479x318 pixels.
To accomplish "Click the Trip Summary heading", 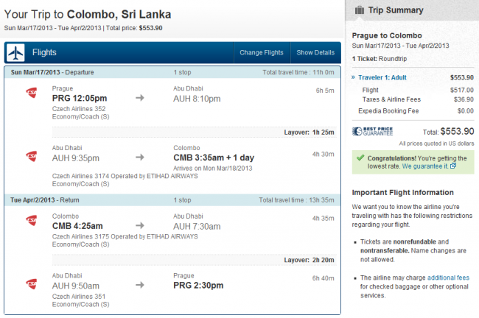I will click(x=396, y=10).
